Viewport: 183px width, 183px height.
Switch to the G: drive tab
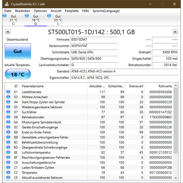click(x=36, y=20)
